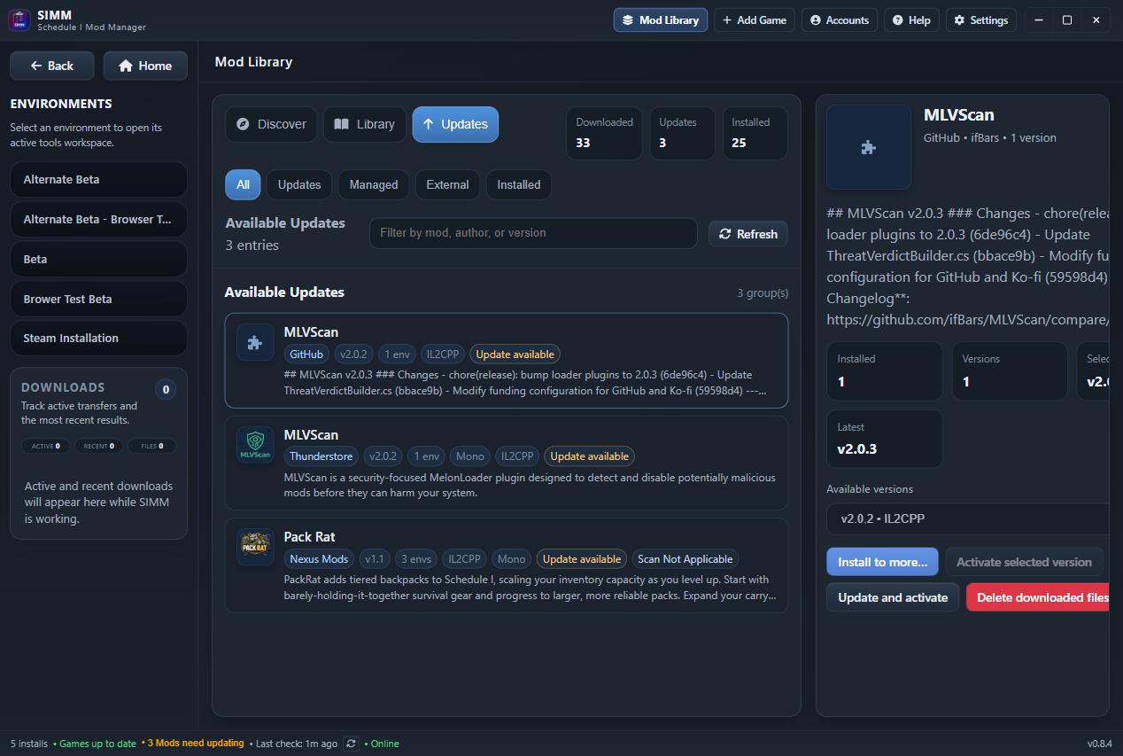Switch to the Library tab
Screen dimensions: 1123x756
point(365,124)
